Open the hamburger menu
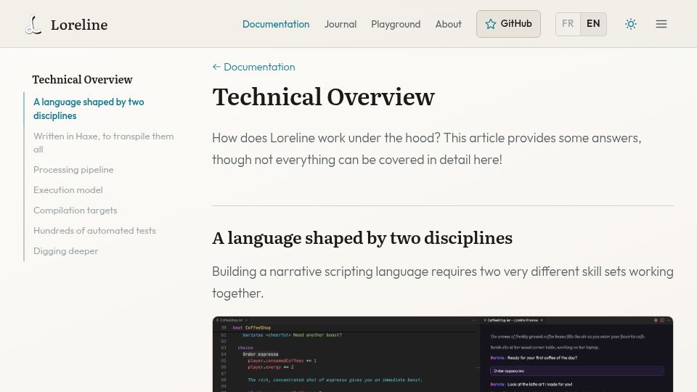This screenshot has height=392, width=697. (661, 24)
